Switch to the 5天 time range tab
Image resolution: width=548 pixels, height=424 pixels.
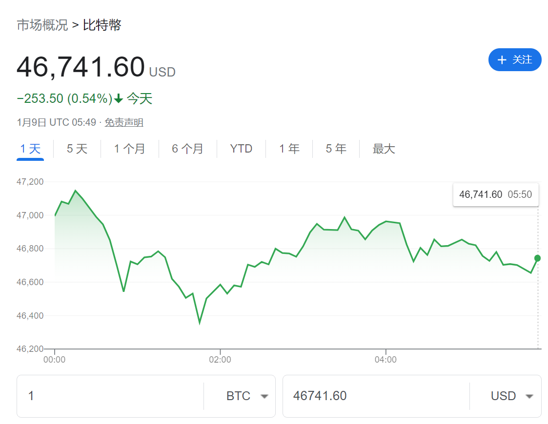click(76, 149)
